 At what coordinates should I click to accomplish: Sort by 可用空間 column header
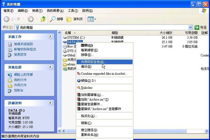pyautogui.click(x=187, y=33)
